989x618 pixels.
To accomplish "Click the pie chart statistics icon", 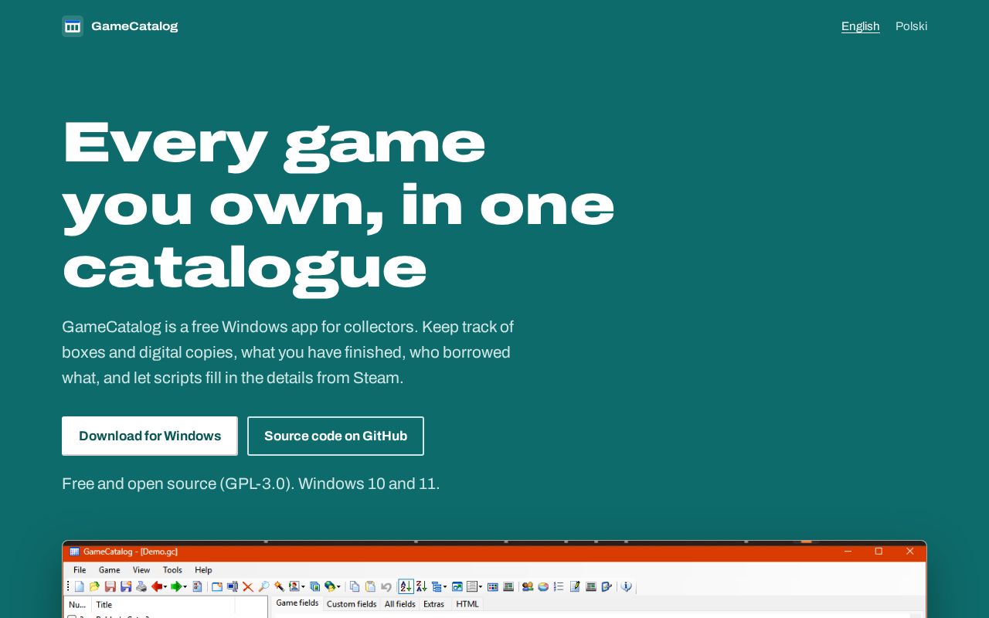I will [543, 587].
